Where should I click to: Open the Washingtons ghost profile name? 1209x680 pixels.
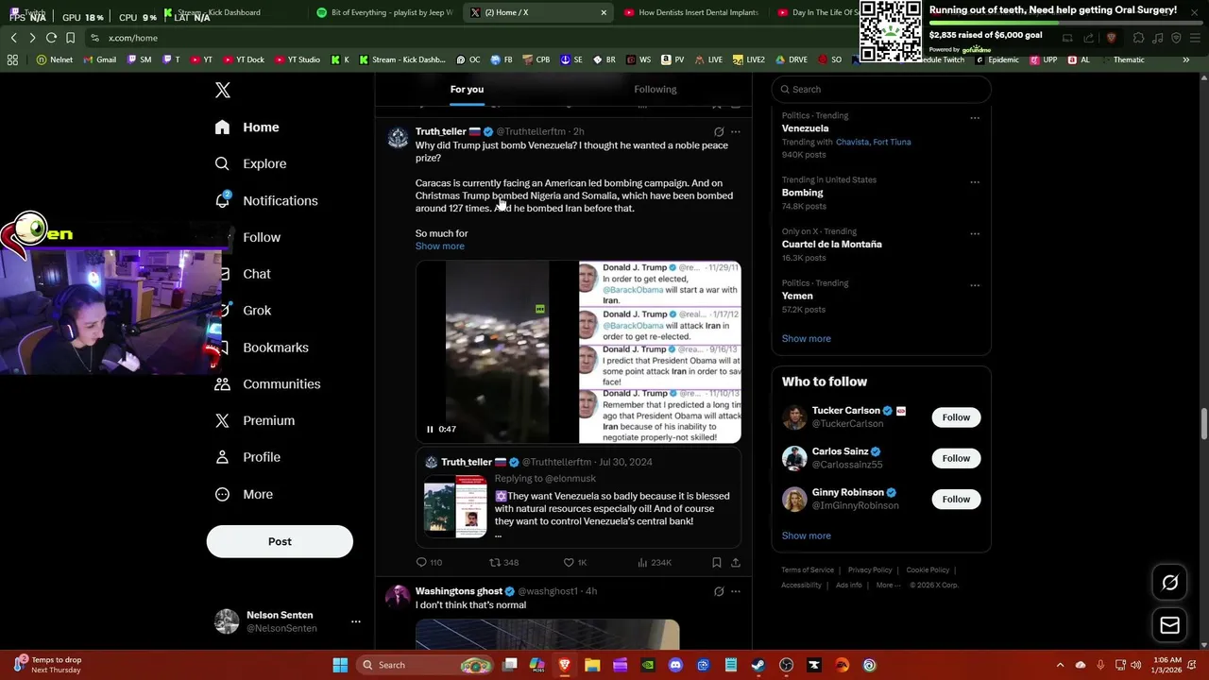point(459,591)
